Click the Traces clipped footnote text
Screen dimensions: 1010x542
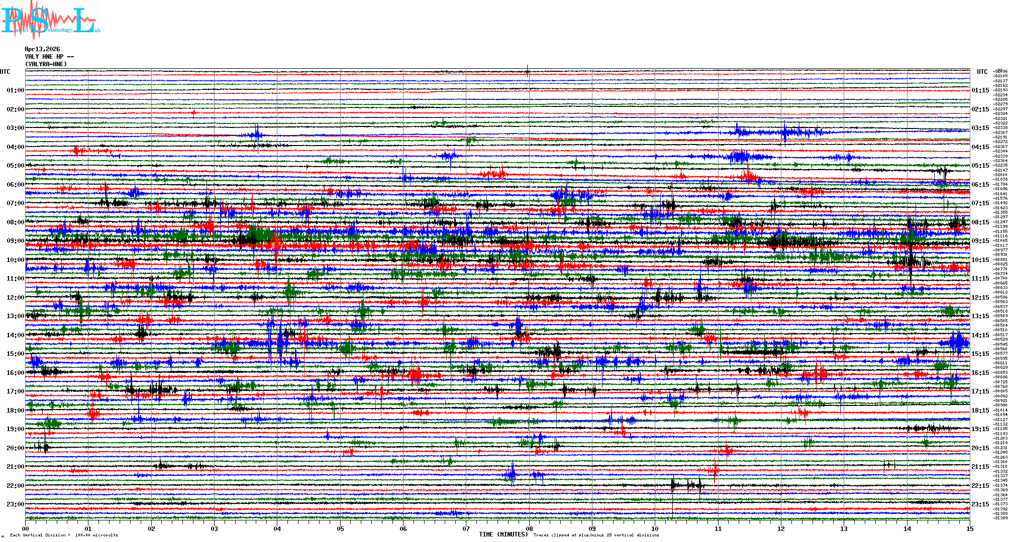click(596, 535)
